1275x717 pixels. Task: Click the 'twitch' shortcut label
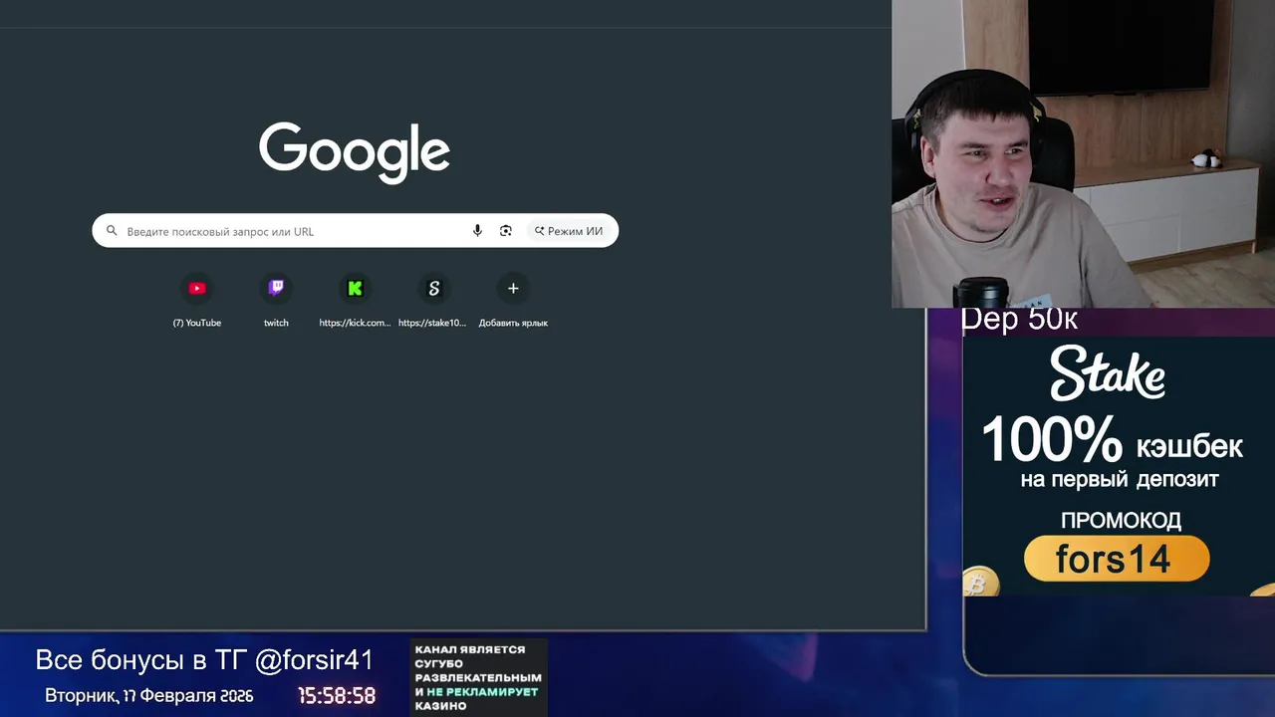(276, 323)
